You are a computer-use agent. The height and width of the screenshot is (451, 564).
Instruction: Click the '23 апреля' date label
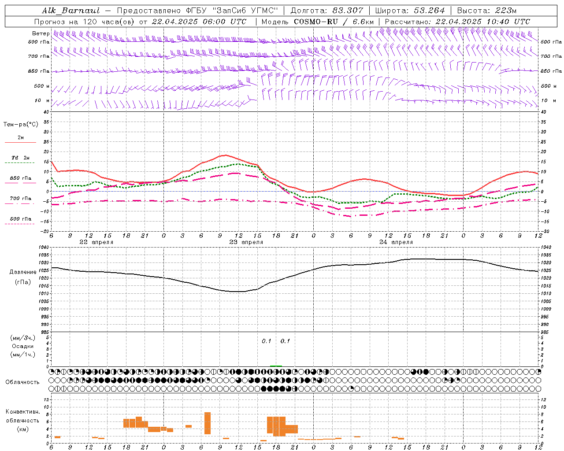click(x=246, y=242)
